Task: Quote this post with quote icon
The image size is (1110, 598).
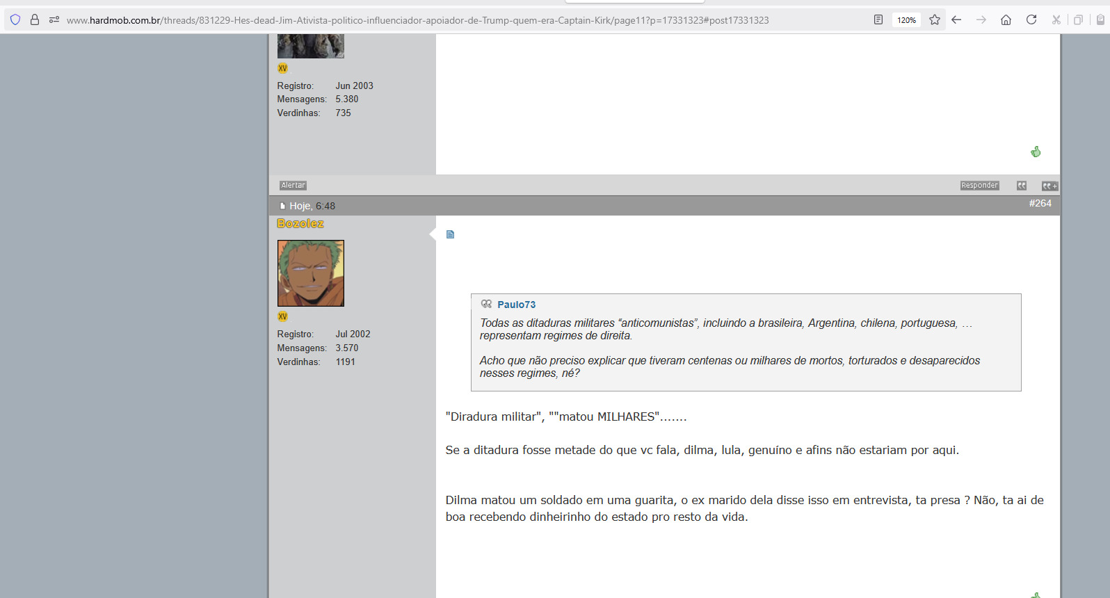Action: (1022, 186)
